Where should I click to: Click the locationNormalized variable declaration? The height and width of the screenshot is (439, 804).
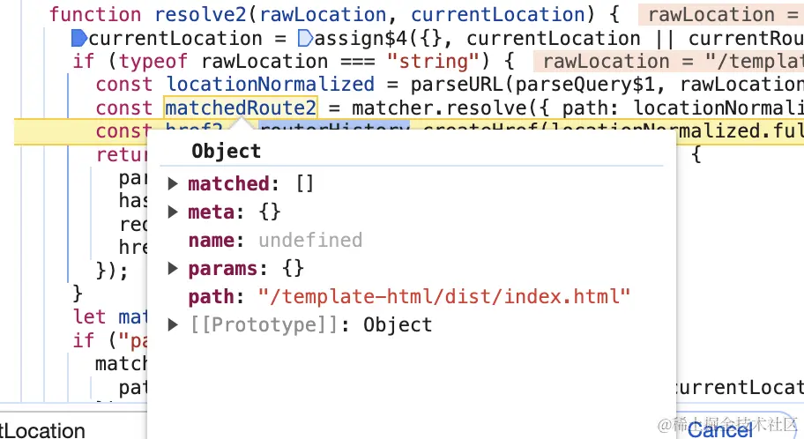tap(270, 84)
